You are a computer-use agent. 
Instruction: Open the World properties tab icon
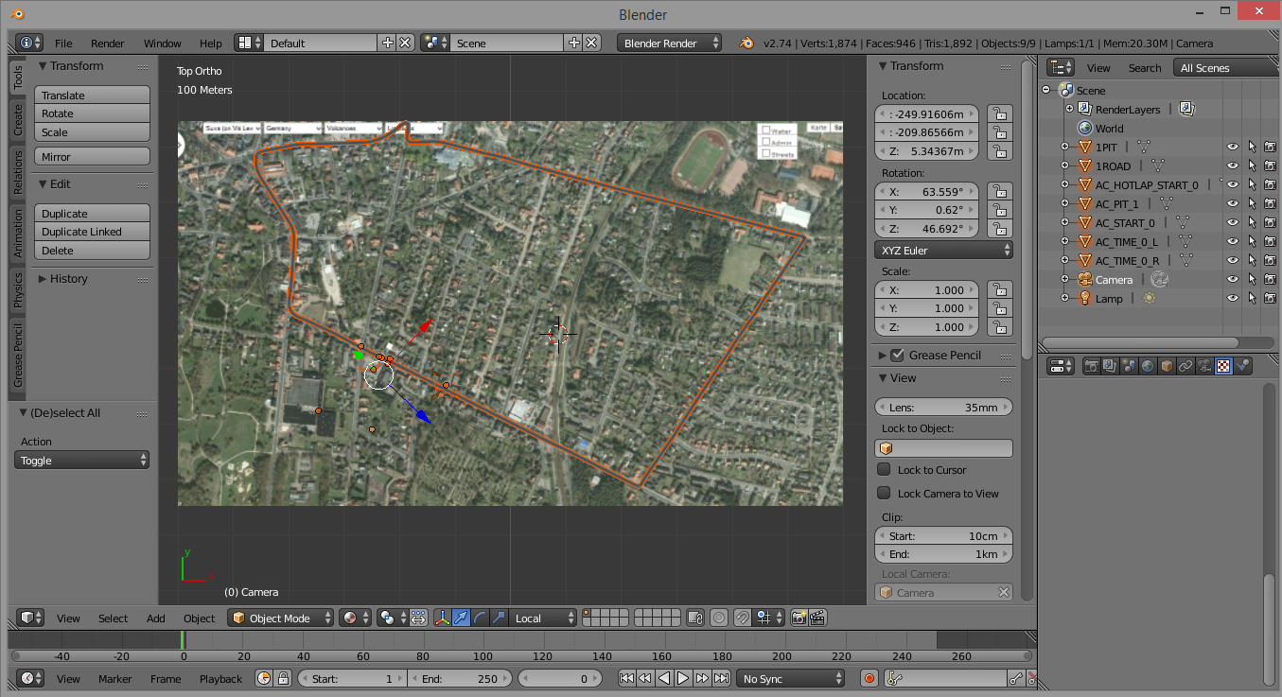click(x=1148, y=366)
